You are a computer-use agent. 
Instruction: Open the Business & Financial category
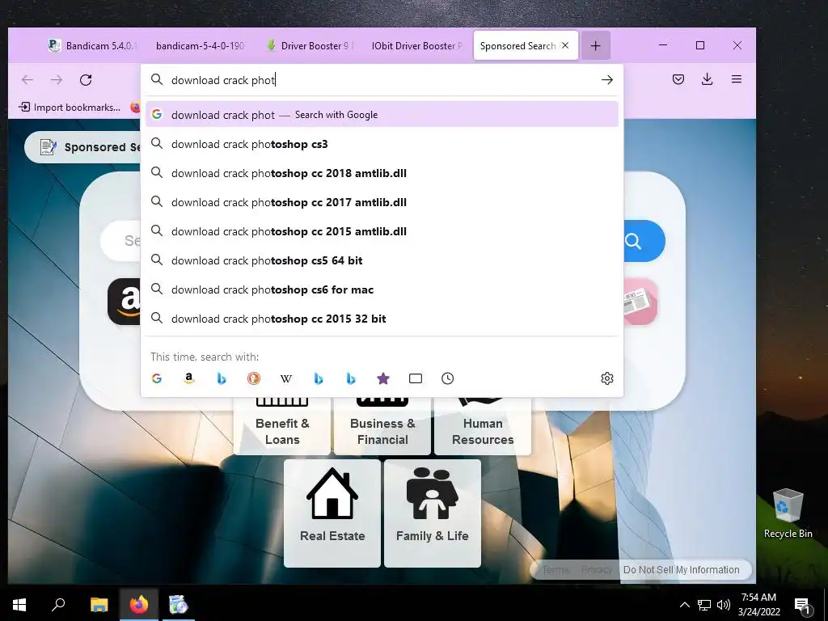pos(382,426)
